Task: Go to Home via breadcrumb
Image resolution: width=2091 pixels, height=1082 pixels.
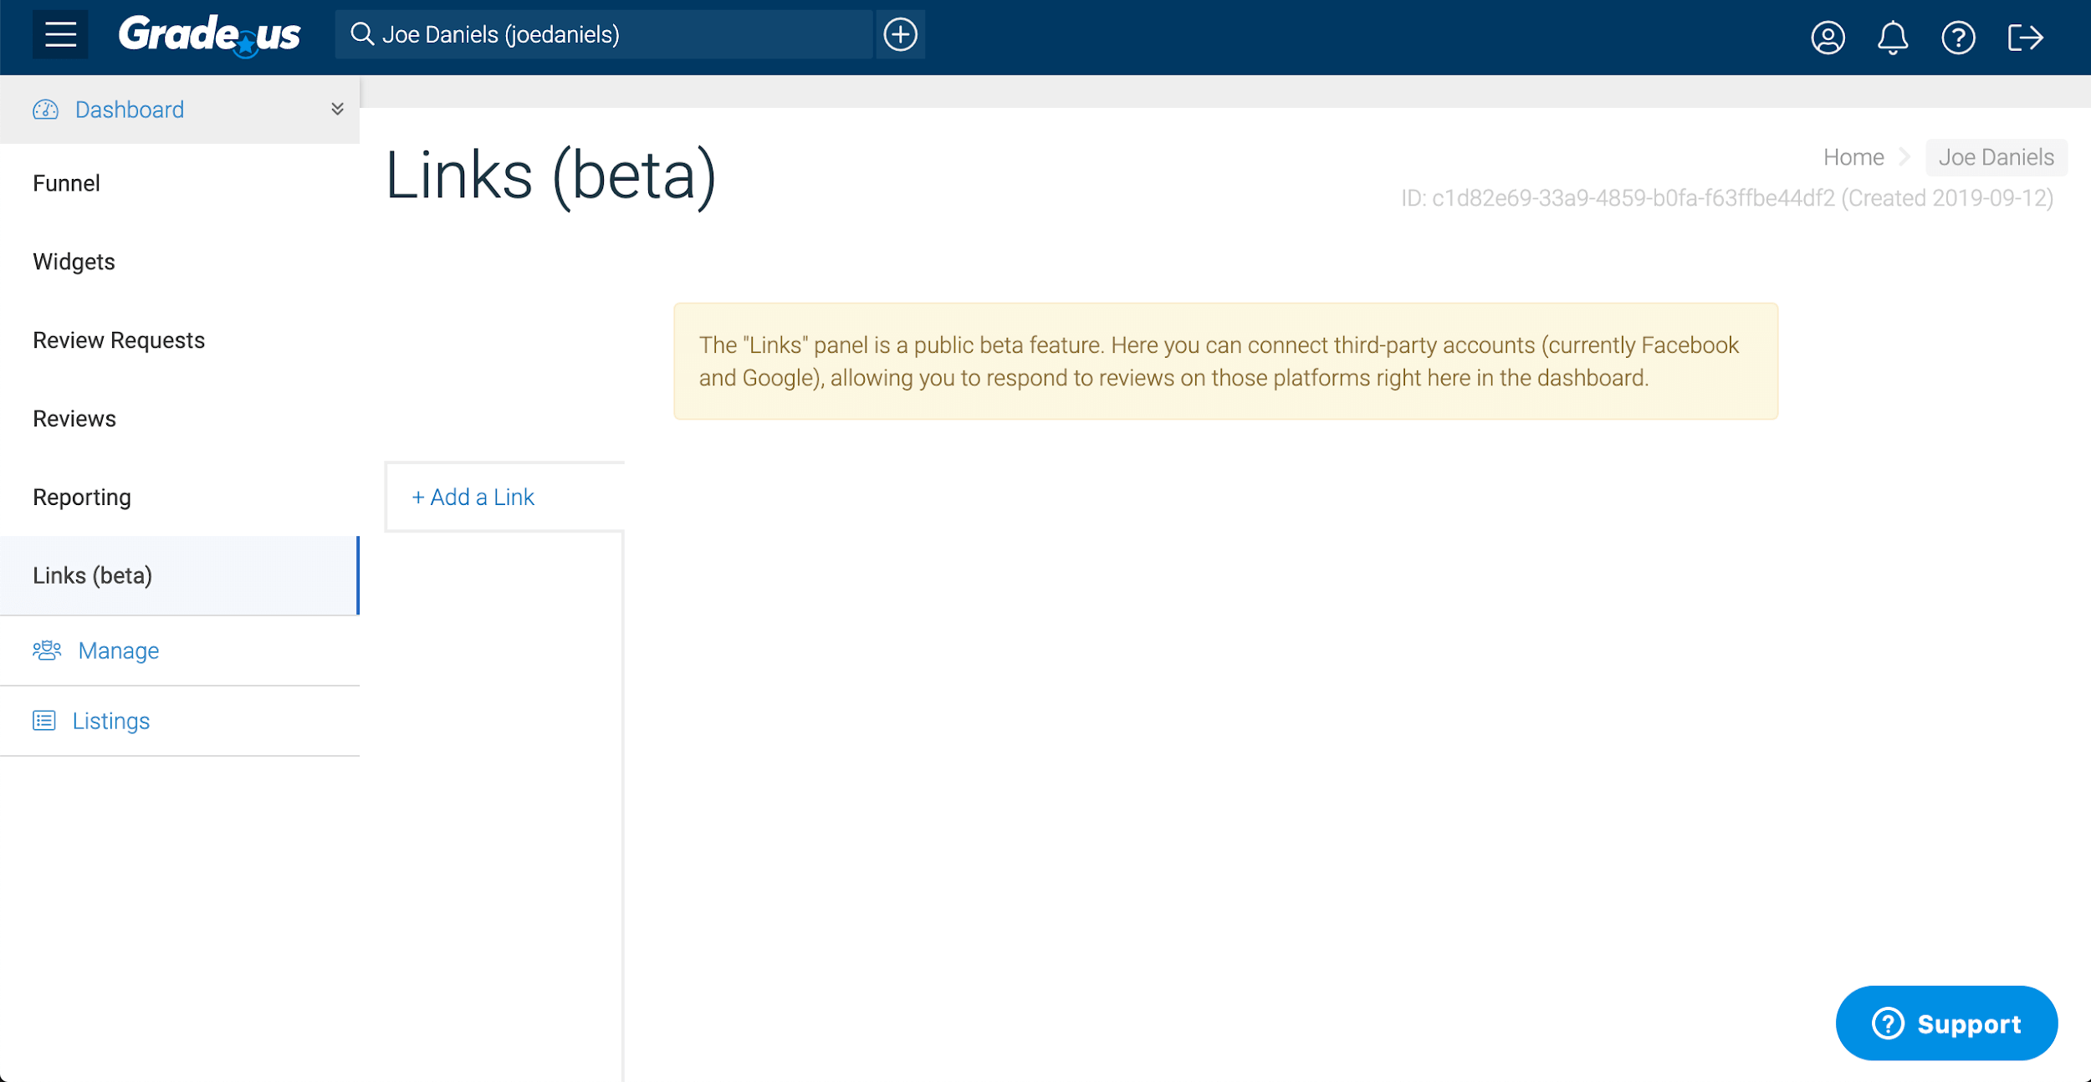Action: (1853, 156)
